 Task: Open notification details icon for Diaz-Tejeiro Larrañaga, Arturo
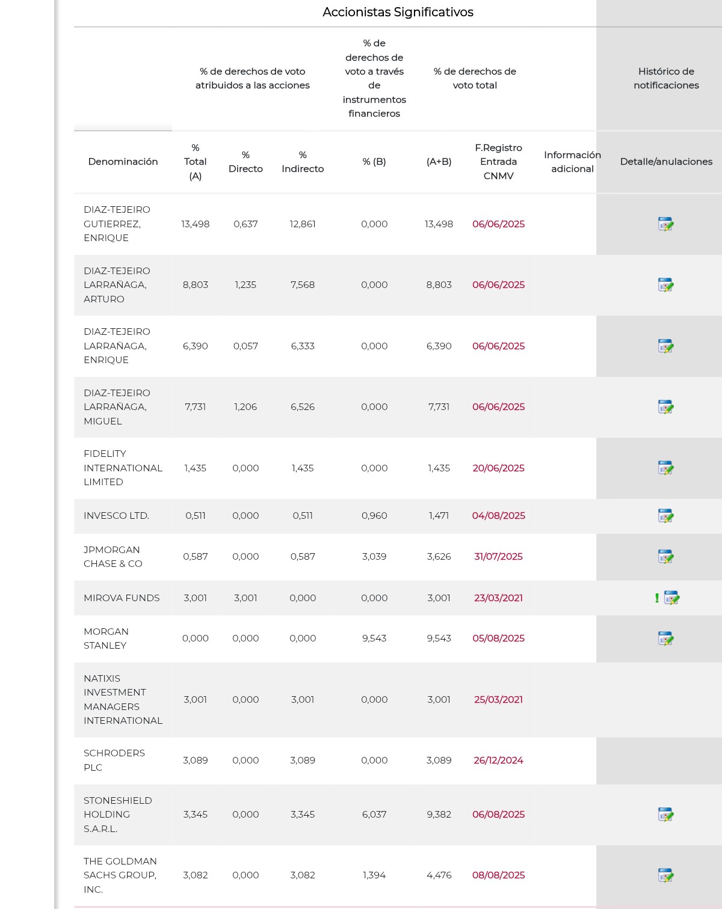665,285
